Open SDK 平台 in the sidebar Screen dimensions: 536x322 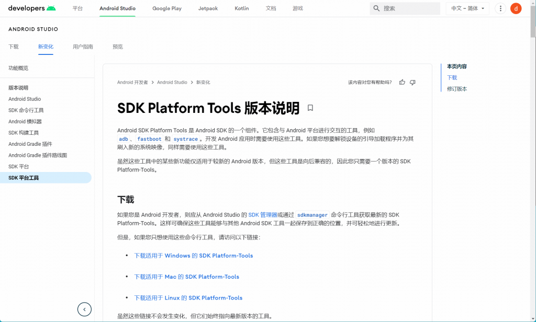tap(18, 167)
